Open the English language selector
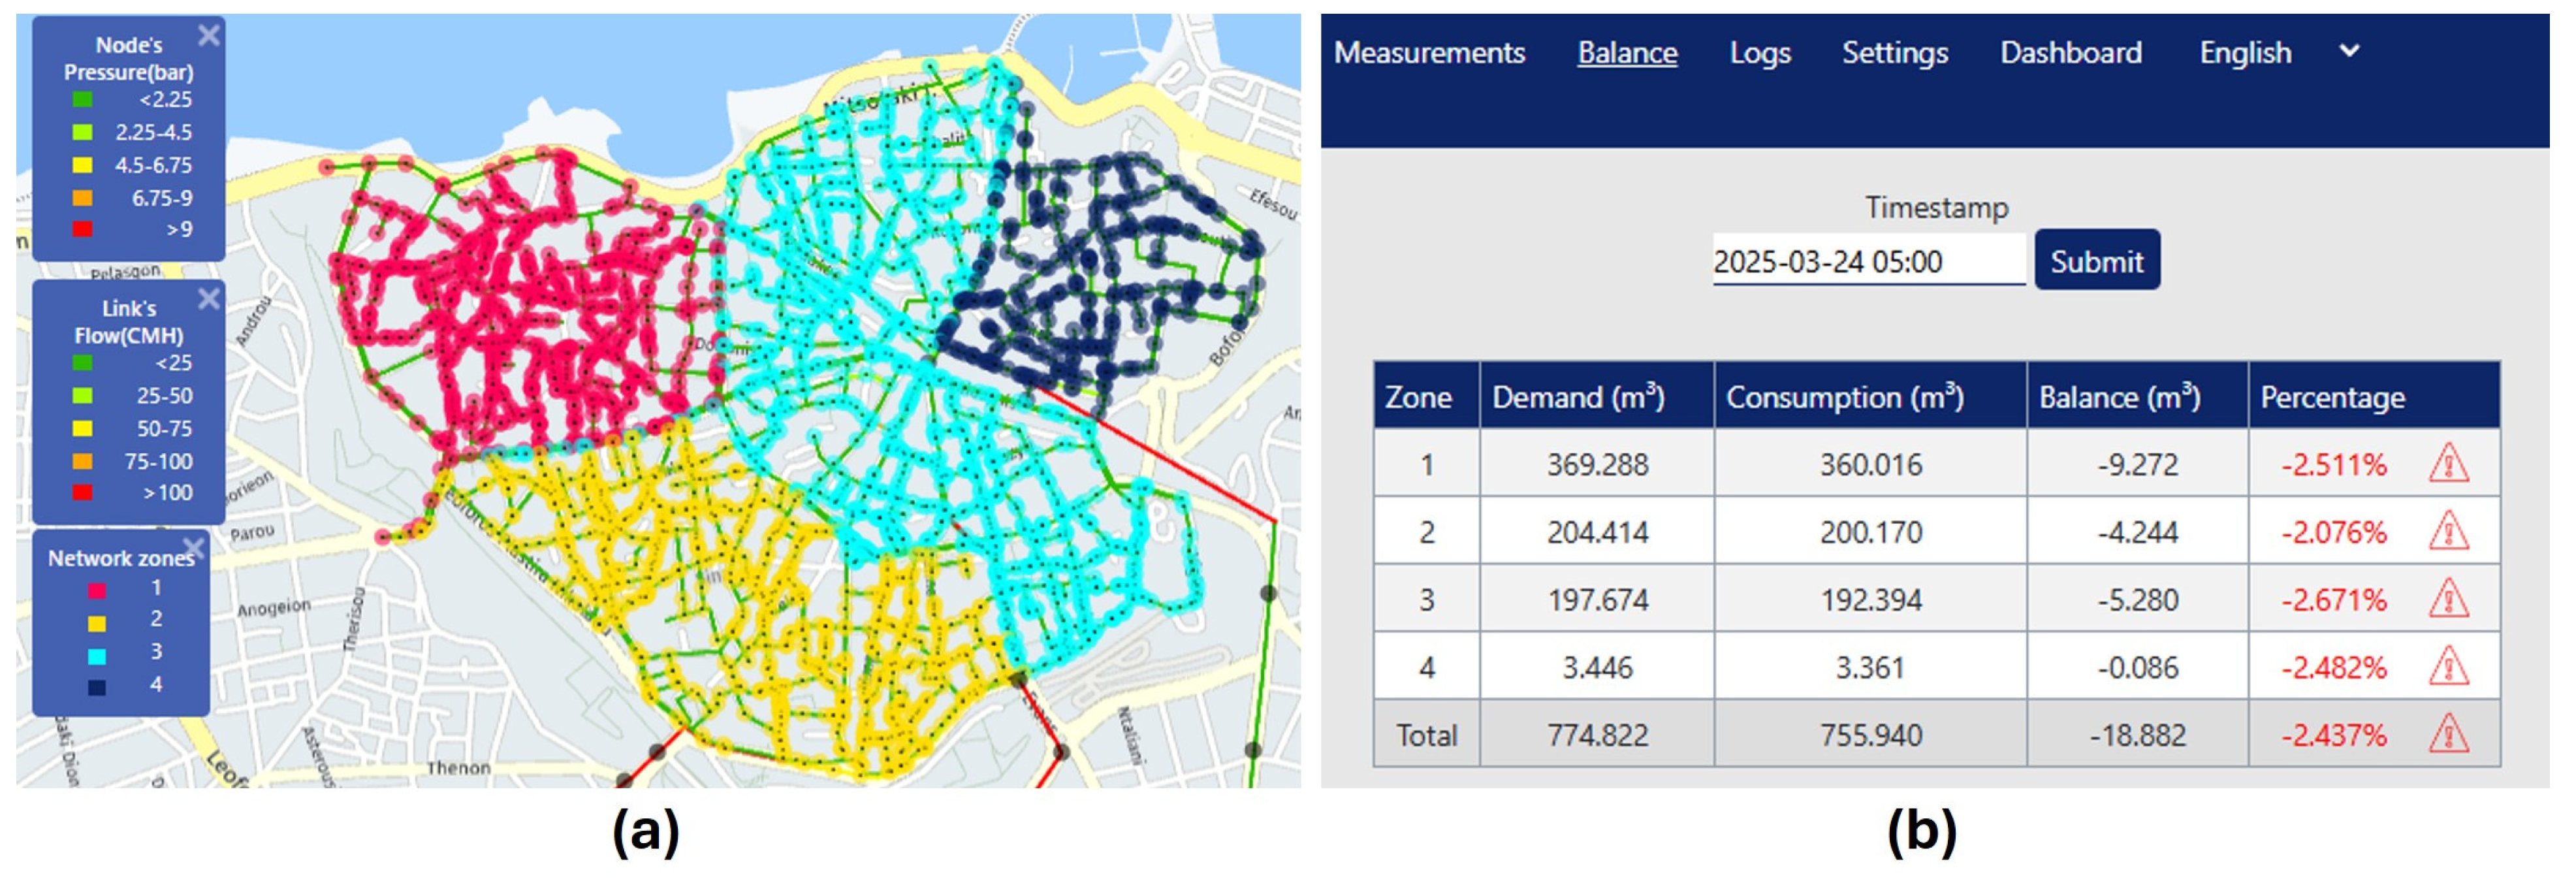 tap(2245, 52)
